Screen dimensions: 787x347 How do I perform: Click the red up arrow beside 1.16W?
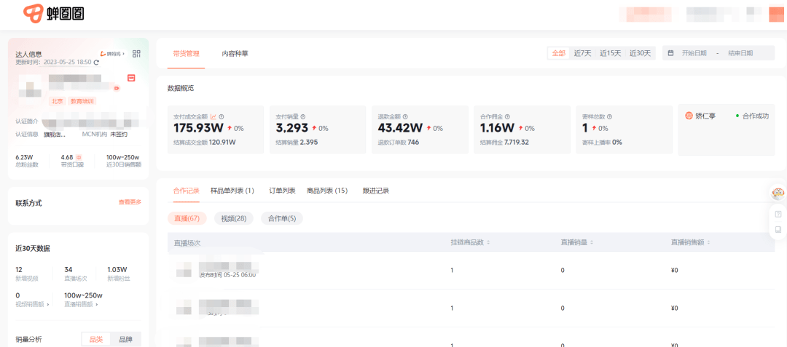point(520,128)
